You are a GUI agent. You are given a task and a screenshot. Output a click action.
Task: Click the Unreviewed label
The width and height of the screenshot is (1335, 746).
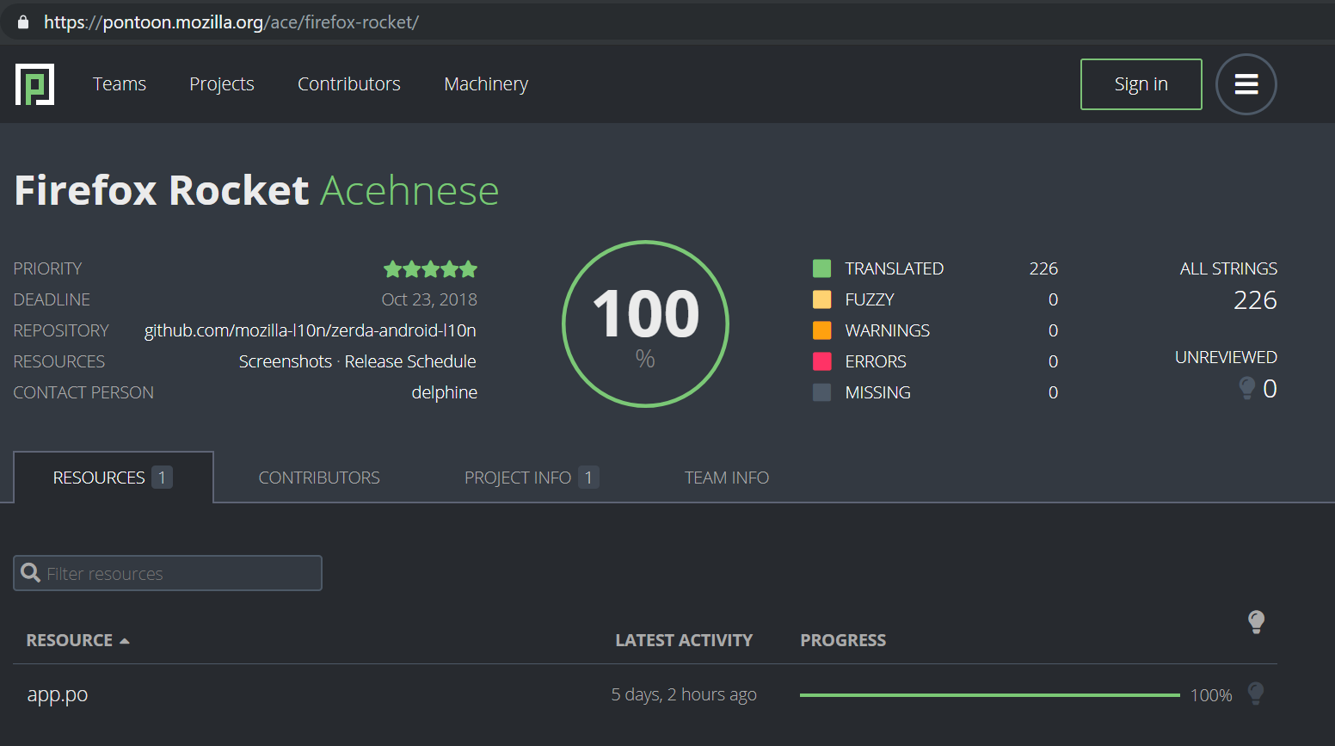point(1226,357)
